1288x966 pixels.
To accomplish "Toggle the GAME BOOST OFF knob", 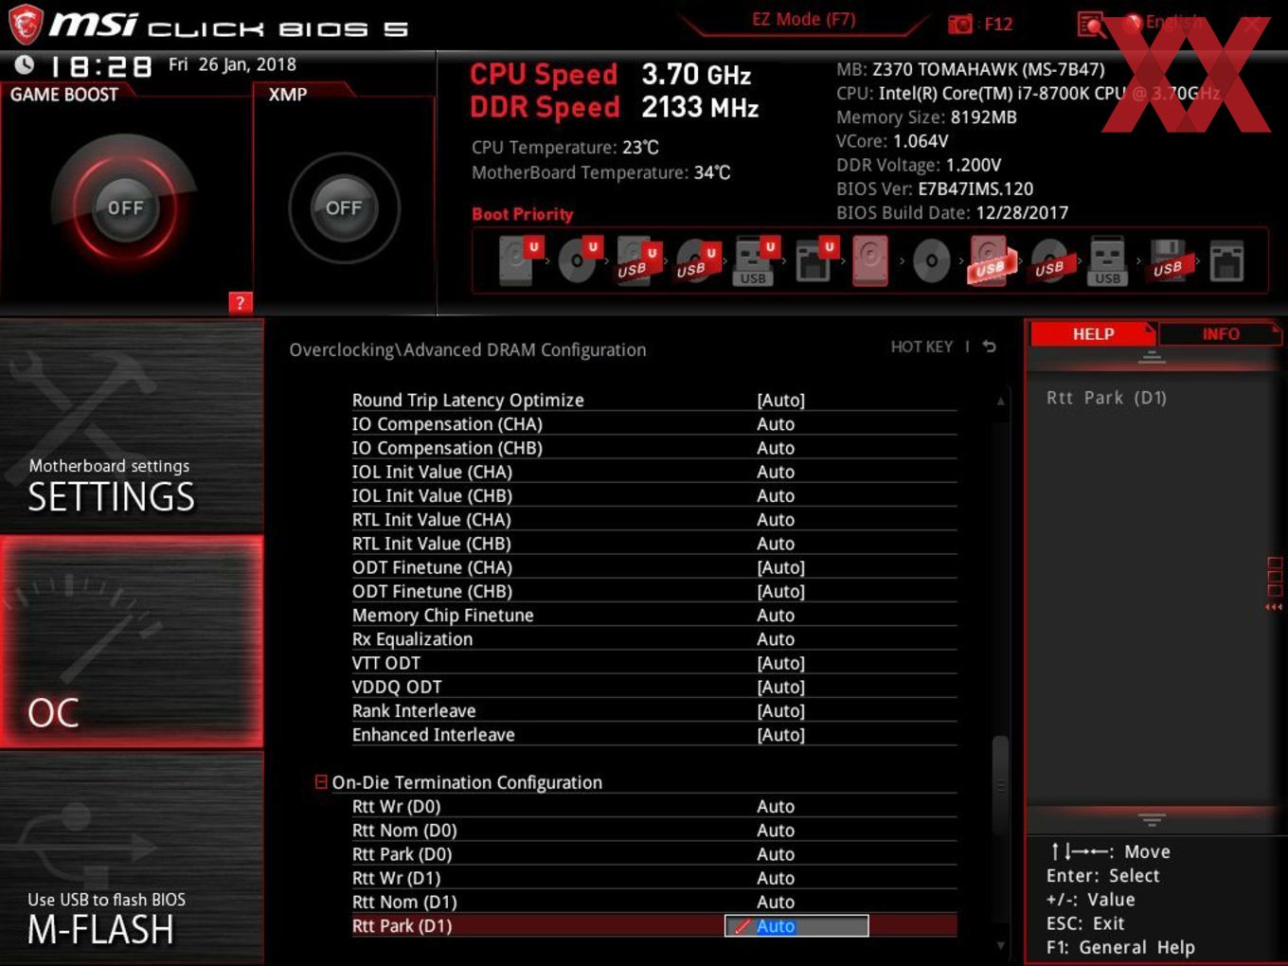I will point(125,207).
